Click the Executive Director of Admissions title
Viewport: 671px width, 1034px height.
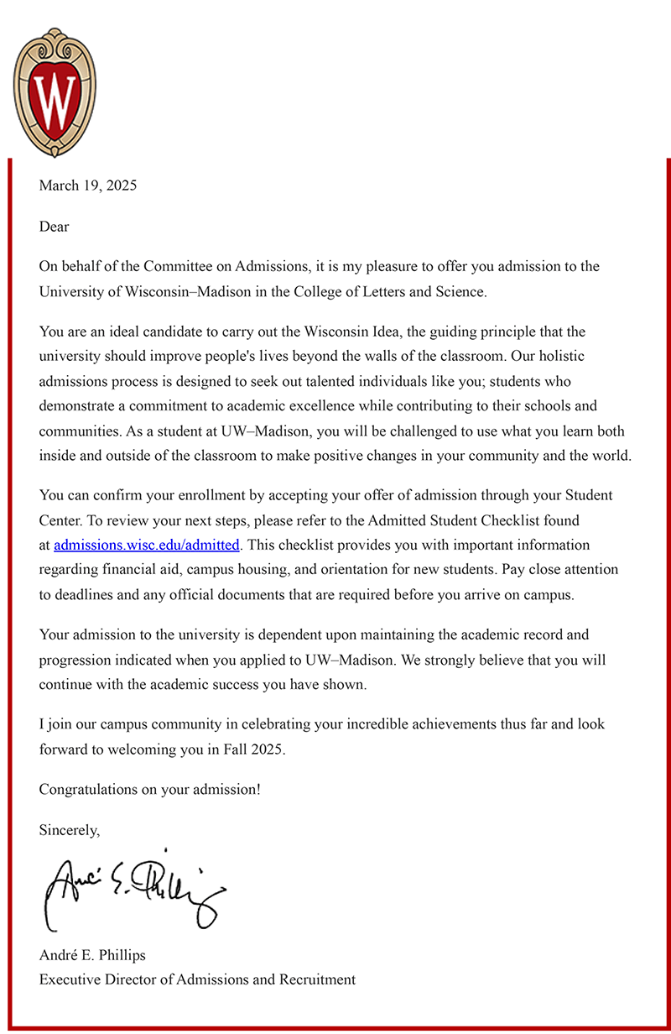(x=197, y=979)
